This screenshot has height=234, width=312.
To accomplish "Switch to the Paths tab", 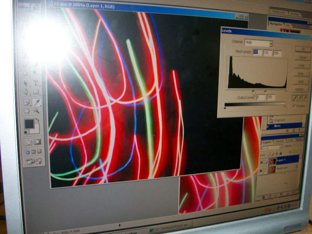I will [x=291, y=140].
